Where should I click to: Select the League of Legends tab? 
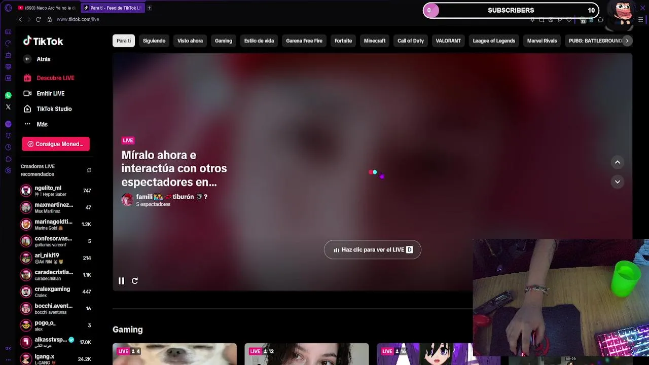[x=494, y=41]
